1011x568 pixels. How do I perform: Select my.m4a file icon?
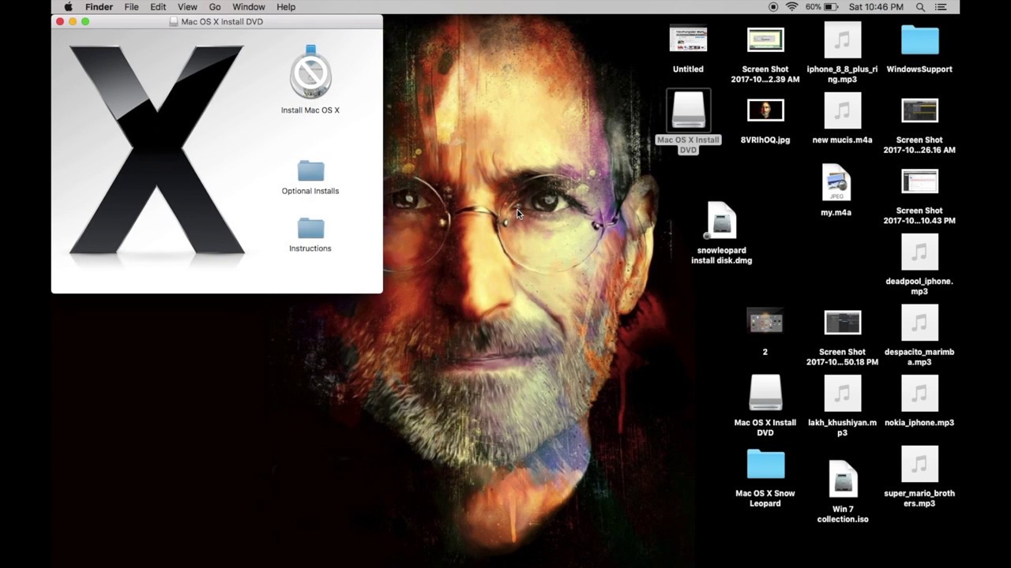pos(836,183)
